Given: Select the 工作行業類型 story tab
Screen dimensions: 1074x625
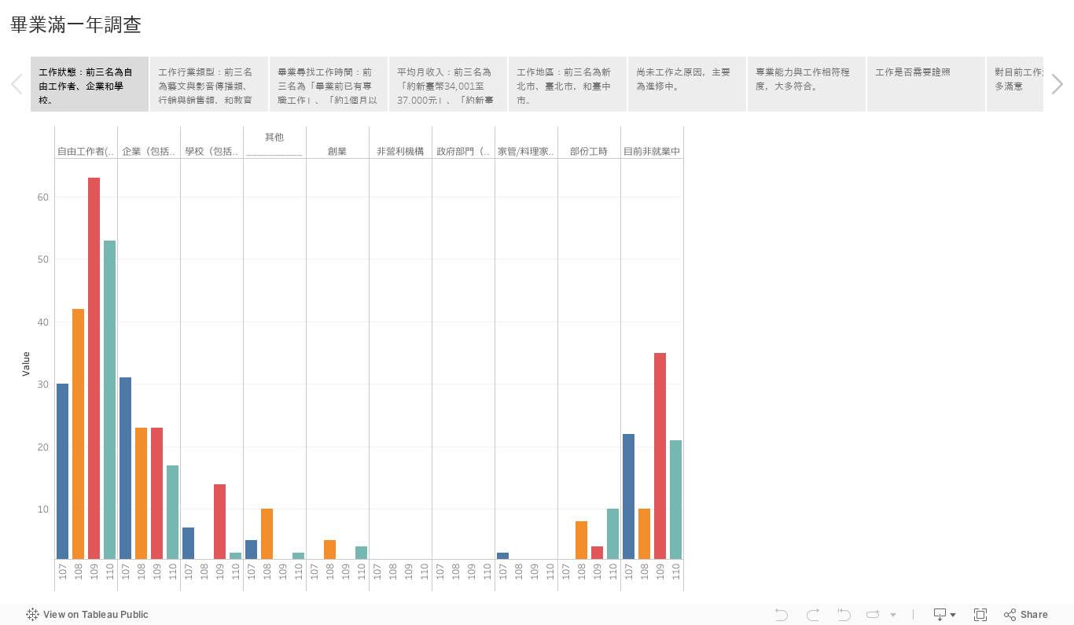Looking at the screenshot, I should click(209, 84).
